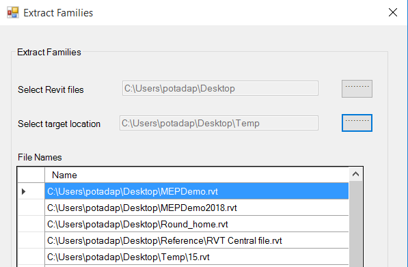This screenshot has width=408, height=267.
Task: Click the row header beside MEPDemo2018.rvt
Action: (x=31, y=208)
